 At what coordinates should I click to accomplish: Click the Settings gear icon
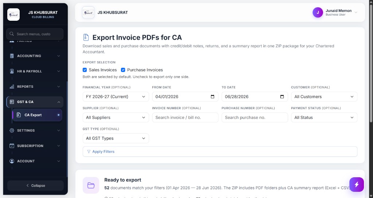[x=12, y=131]
